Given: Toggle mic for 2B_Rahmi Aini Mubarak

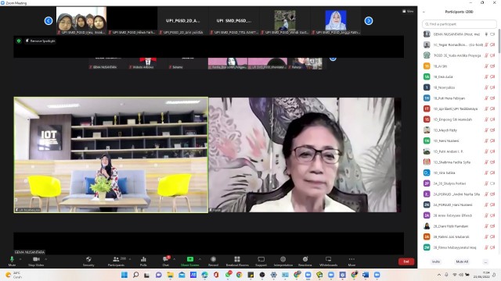Looking at the screenshot, I should point(487,237).
